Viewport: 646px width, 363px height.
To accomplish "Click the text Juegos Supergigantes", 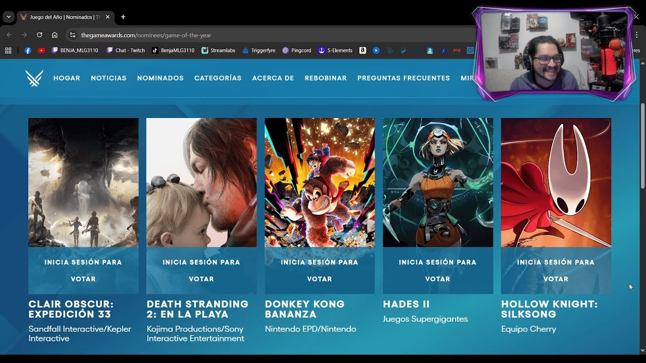I will click(x=425, y=319).
